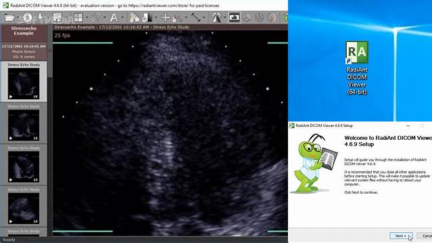
Task: Click Next in RadiAnt Setup wizard
Action: pyautogui.click(x=401, y=236)
